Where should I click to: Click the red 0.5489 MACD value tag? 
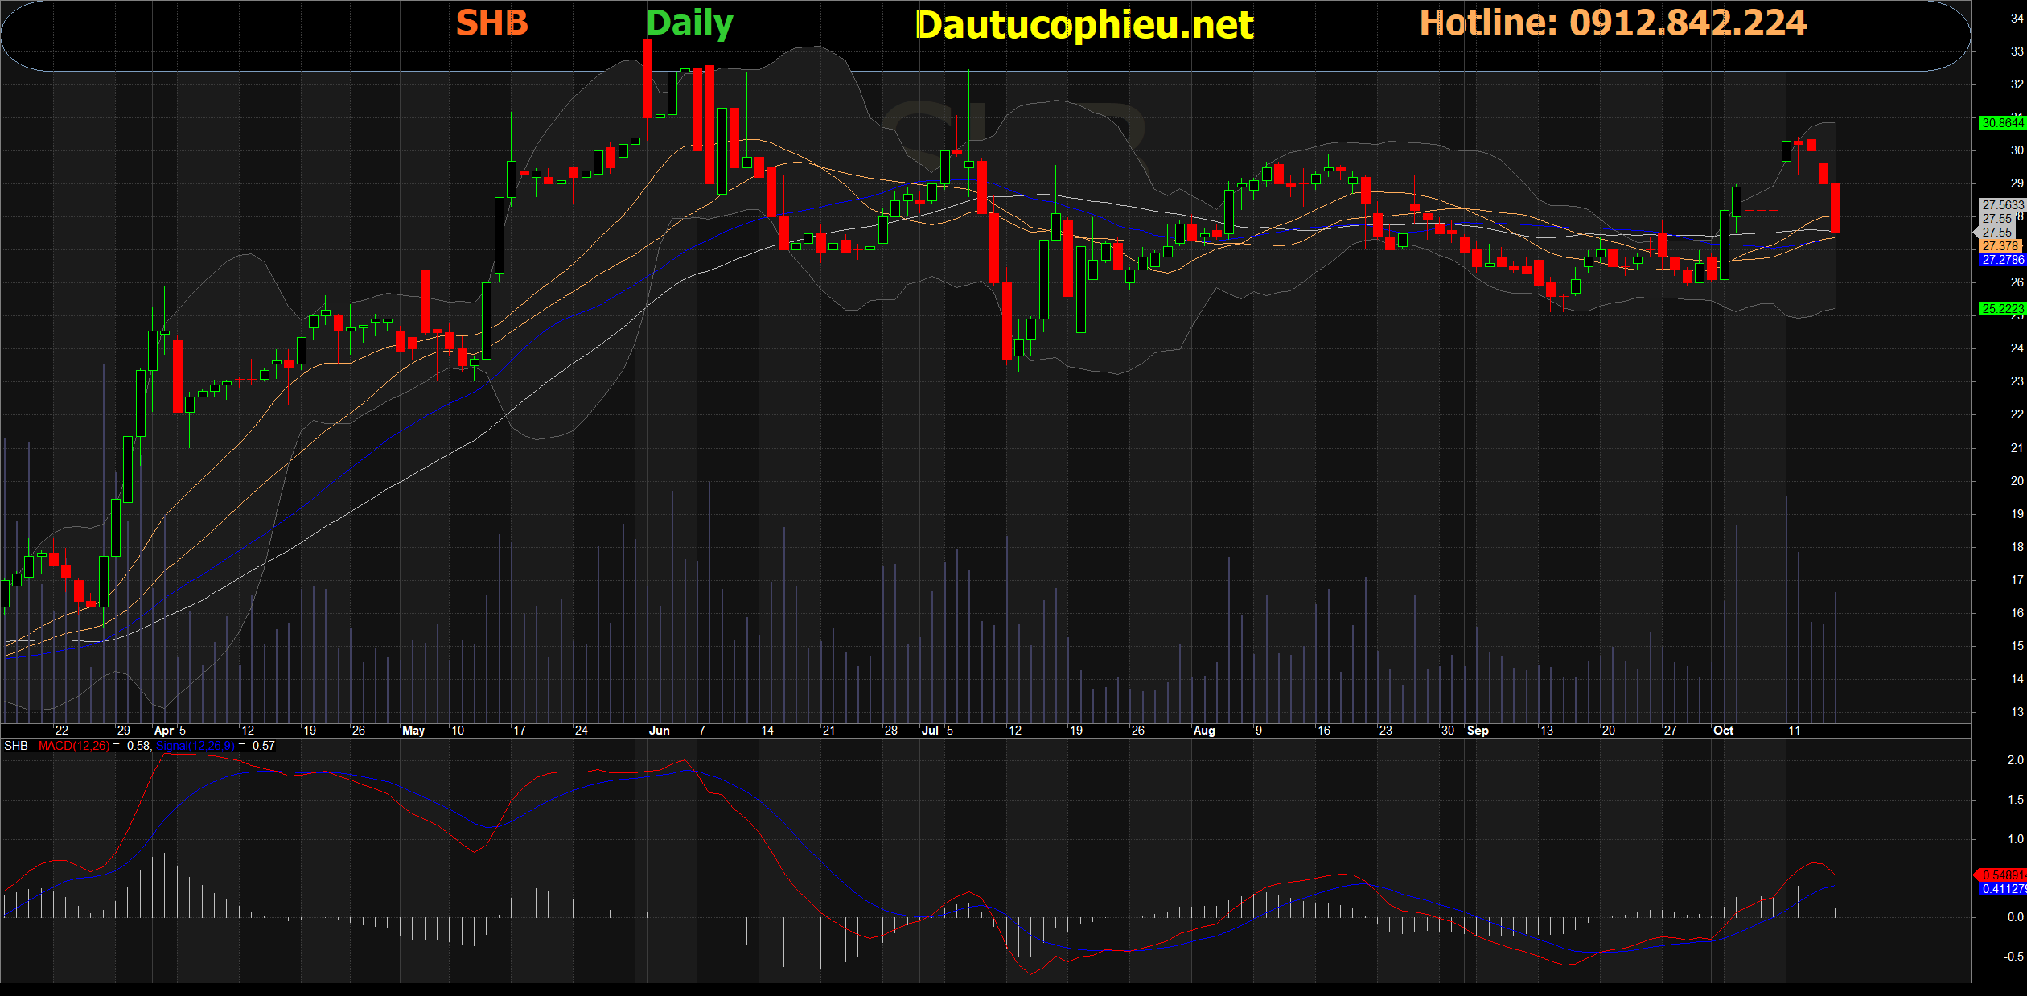click(x=2003, y=875)
